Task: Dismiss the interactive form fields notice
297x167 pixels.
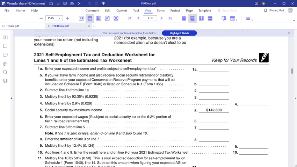Action: click(x=289, y=33)
